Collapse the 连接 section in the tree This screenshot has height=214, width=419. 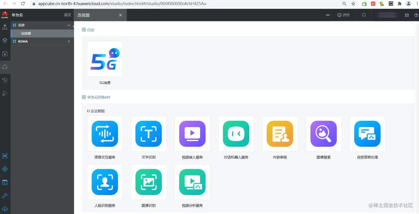pyautogui.click(x=68, y=25)
